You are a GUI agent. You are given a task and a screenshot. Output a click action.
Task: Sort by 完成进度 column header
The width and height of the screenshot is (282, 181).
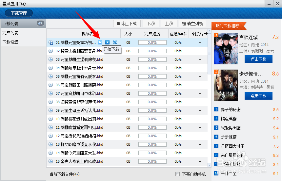pos(152,34)
